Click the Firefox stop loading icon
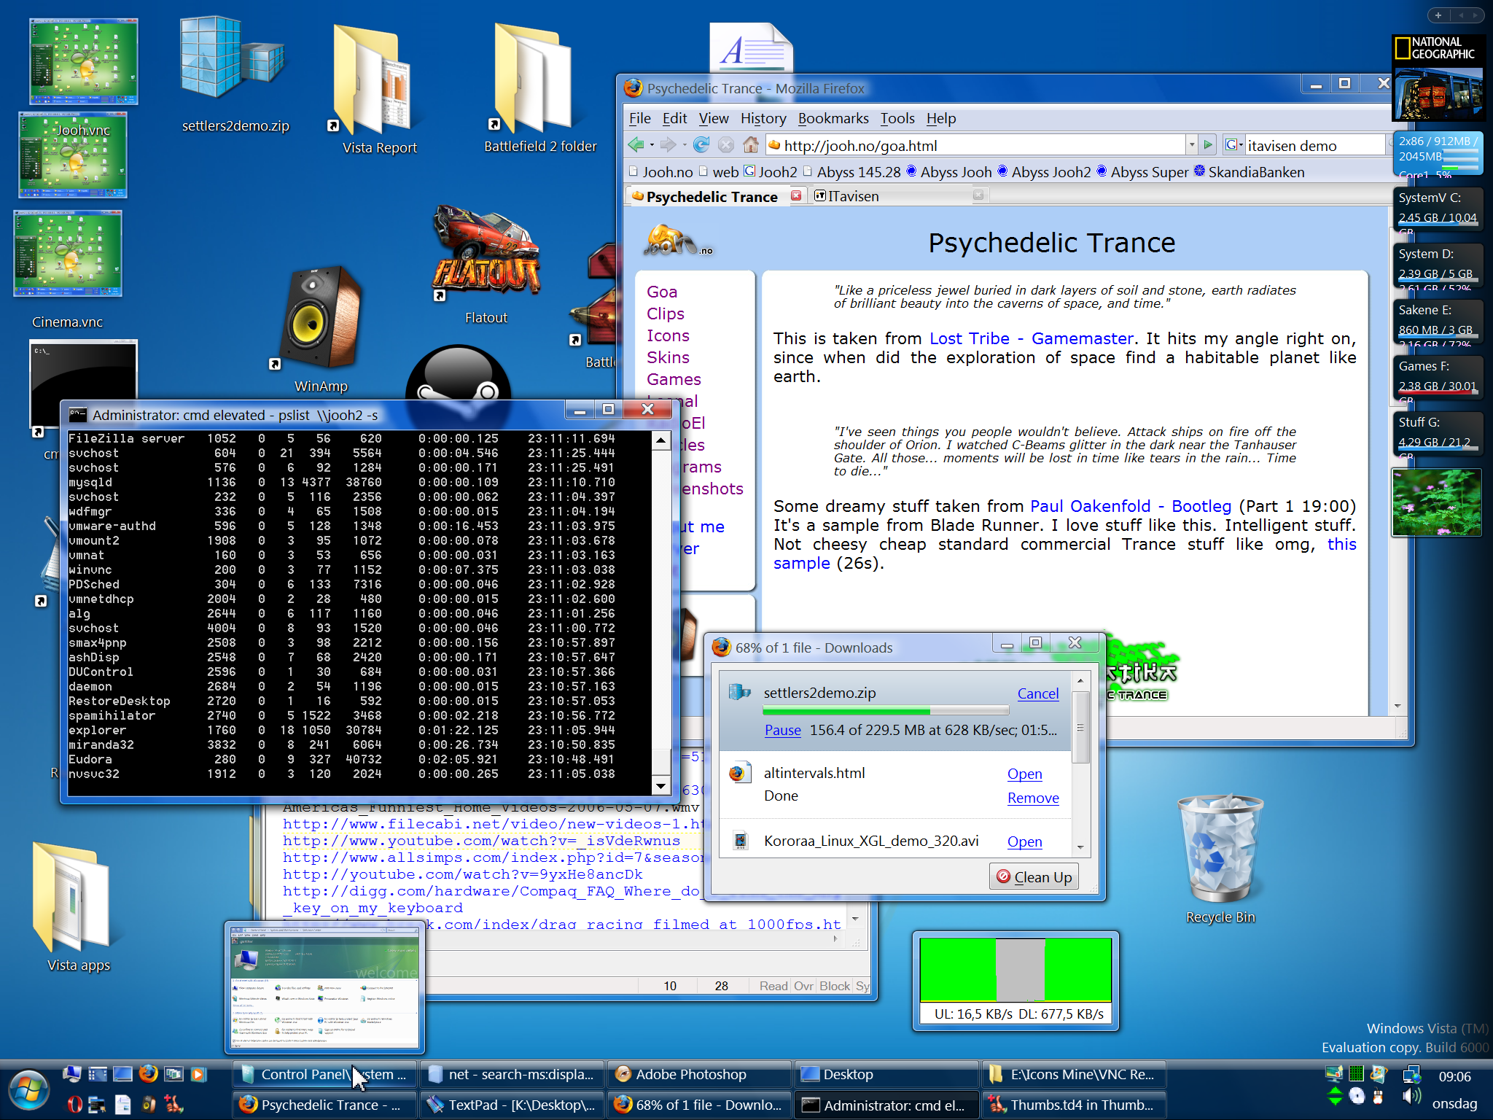The width and height of the screenshot is (1493, 1120). pyautogui.click(x=726, y=145)
